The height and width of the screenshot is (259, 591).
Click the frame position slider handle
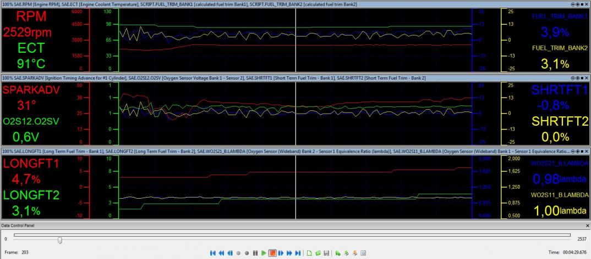click(x=59, y=240)
